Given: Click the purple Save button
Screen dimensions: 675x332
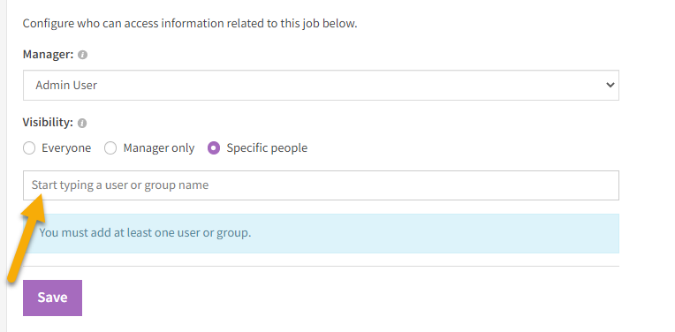Looking at the screenshot, I should [52, 298].
